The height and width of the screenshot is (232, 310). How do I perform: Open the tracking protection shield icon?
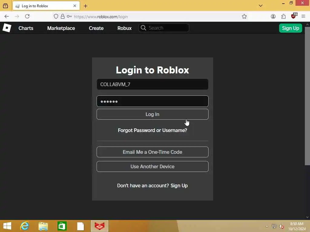point(56,17)
